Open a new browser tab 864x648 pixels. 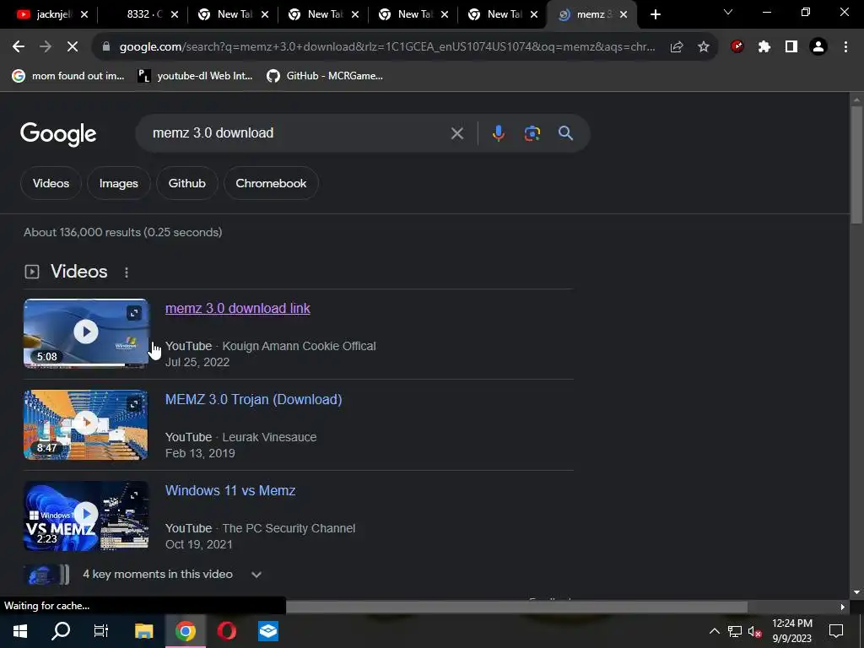[655, 15]
